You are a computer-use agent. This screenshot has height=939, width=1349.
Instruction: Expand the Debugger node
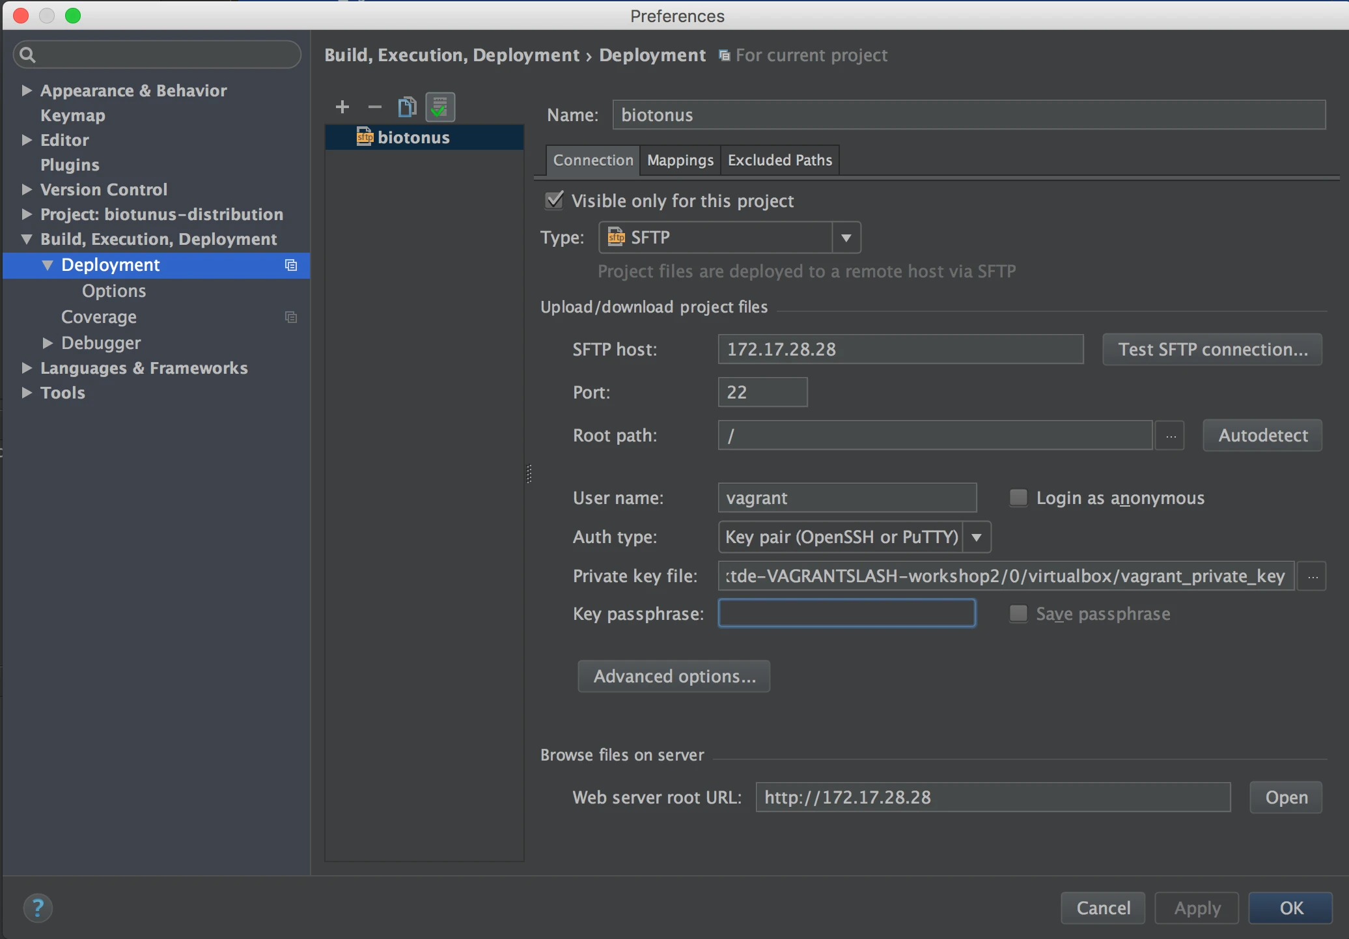[48, 343]
